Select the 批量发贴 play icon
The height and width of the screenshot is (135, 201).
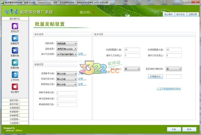click(x=15, y=50)
